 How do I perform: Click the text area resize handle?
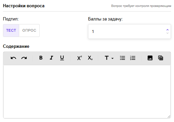tap(169, 117)
